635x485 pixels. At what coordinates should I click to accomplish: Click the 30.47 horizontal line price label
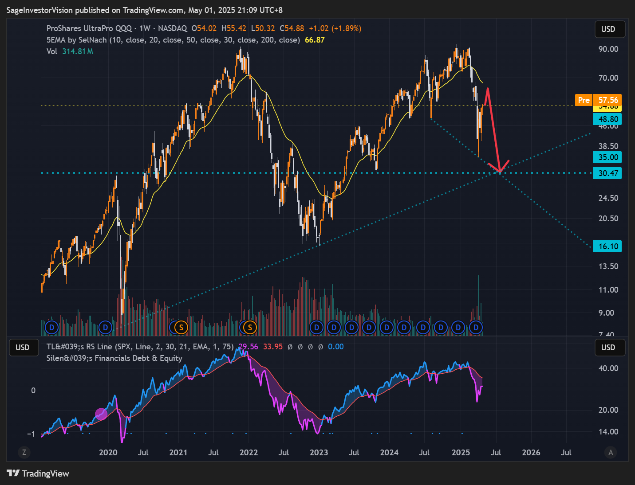(607, 173)
